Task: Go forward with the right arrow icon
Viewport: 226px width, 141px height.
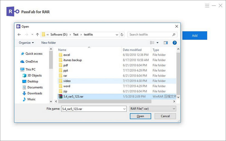Action: [x=26, y=34]
